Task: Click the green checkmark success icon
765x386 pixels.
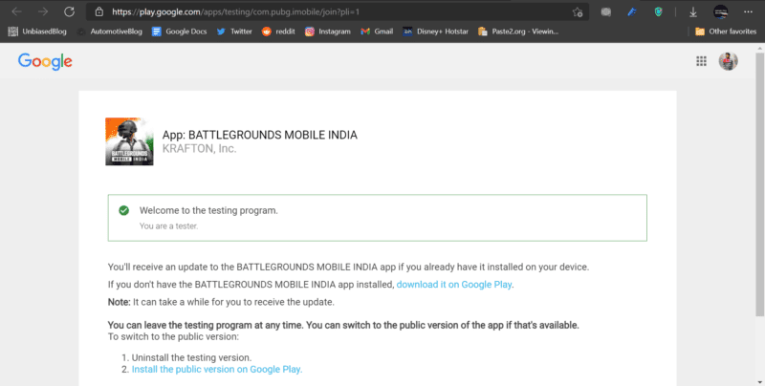Action: (124, 210)
